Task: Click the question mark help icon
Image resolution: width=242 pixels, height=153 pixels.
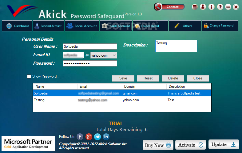Action: [x=220, y=7]
